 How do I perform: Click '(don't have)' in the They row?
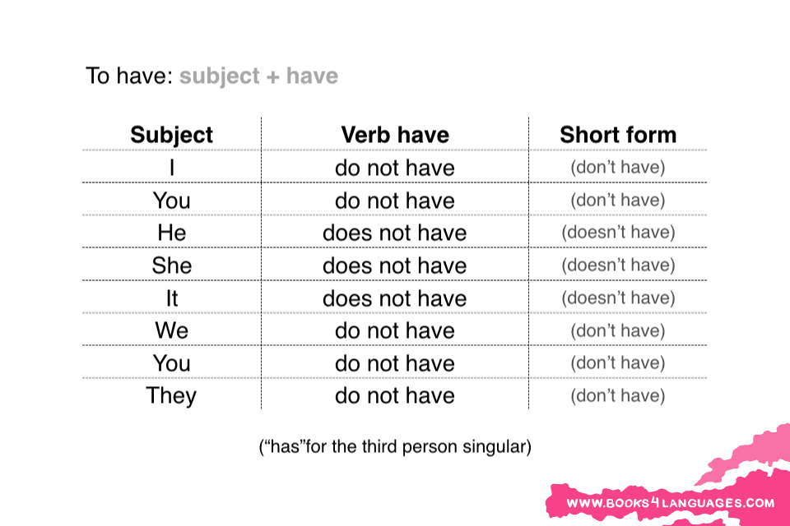point(618,395)
